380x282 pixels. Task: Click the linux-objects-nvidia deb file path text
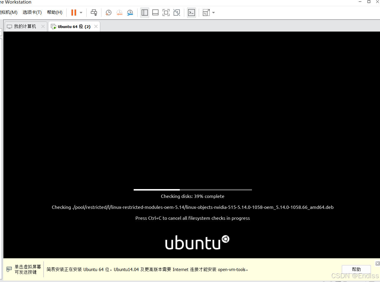pos(193,207)
